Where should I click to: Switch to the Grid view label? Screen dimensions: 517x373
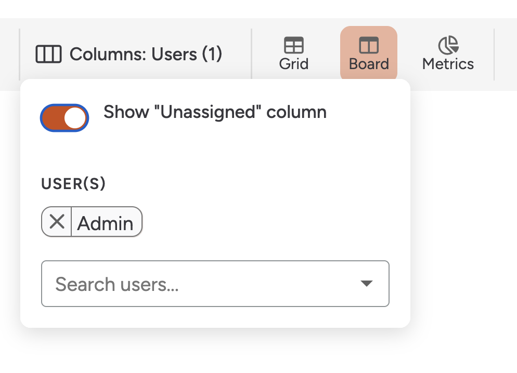coord(294,64)
